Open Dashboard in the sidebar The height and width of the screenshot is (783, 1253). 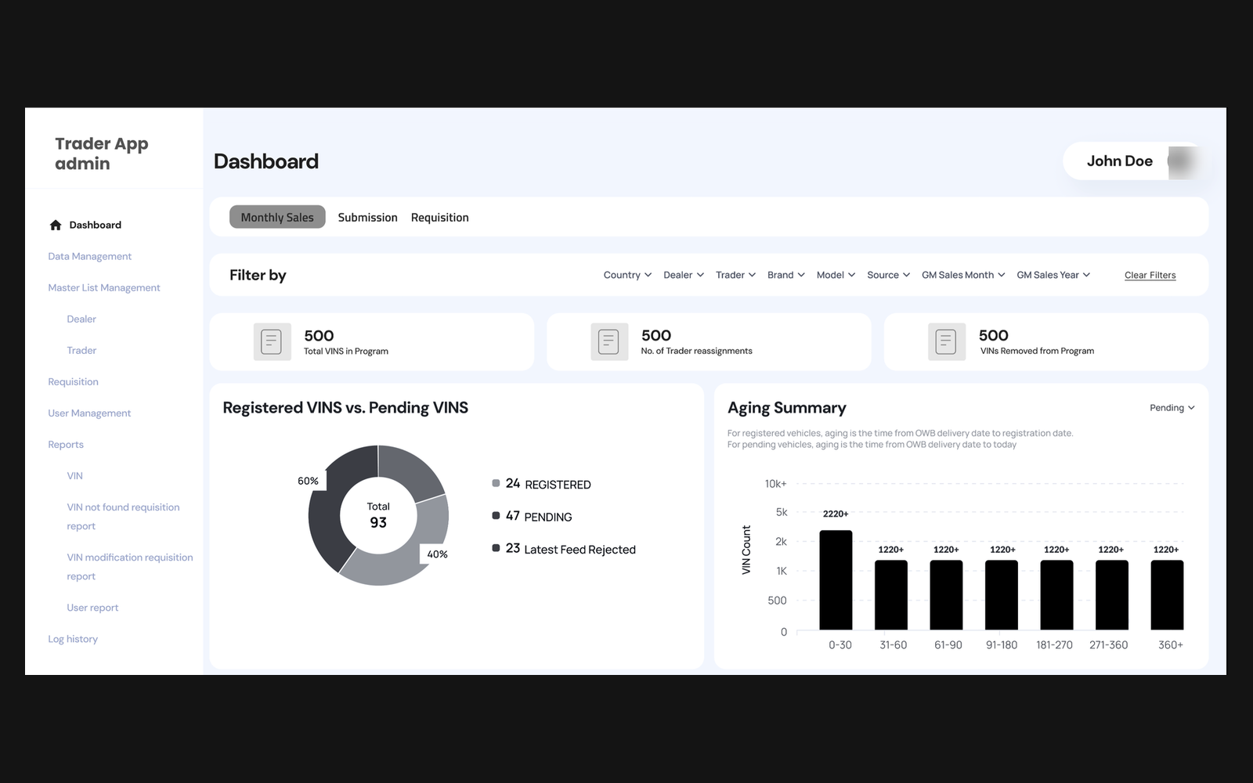coord(85,226)
